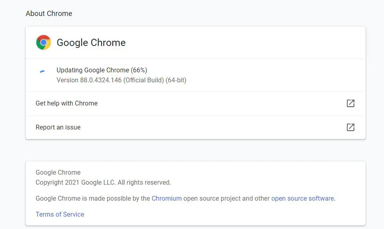Open external link icon for Get help
This screenshot has width=384, height=229.
coord(350,103)
